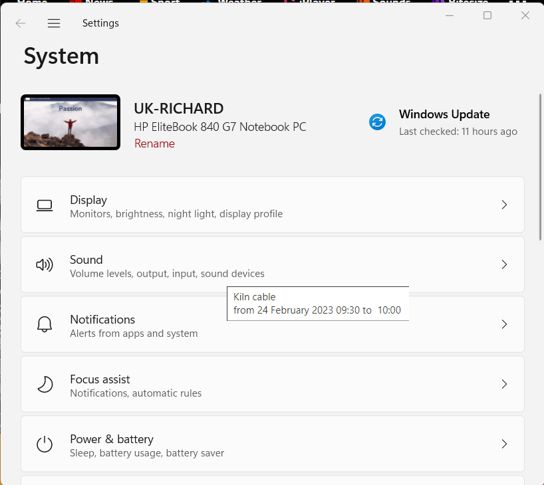The image size is (544, 485).
Task: Click the Display laptop icon
Action: (45, 205)
